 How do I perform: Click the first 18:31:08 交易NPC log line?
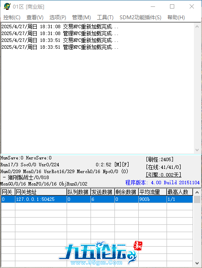pos(60,27)
